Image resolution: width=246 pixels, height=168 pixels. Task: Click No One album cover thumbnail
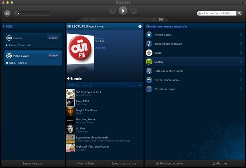point(70,130)
